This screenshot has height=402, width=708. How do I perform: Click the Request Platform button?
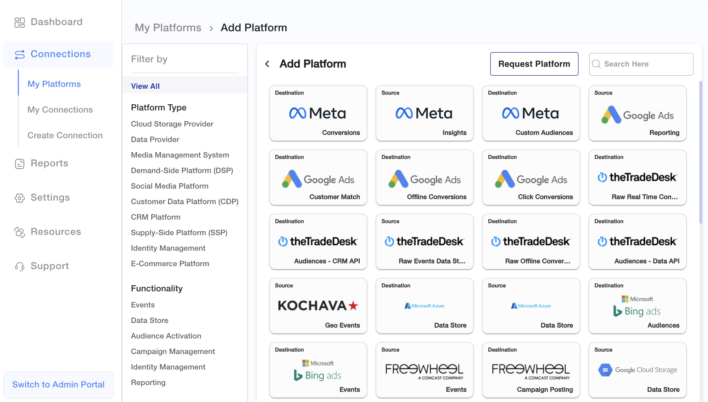tap(534, 64)
